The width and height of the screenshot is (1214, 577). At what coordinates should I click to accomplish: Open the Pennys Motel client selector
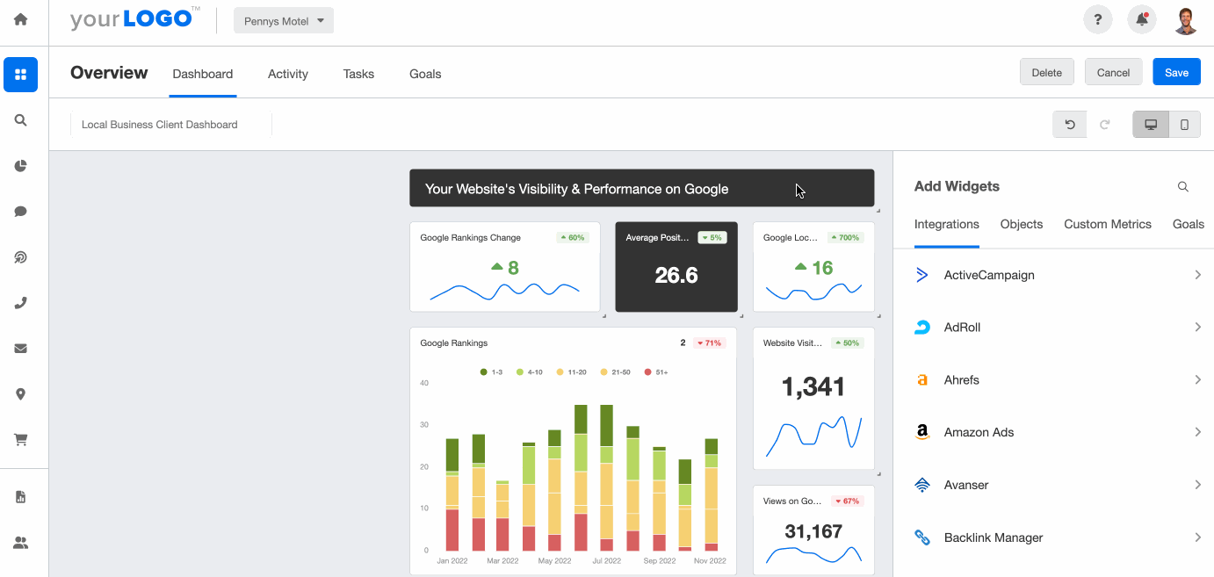click(283, 19)
